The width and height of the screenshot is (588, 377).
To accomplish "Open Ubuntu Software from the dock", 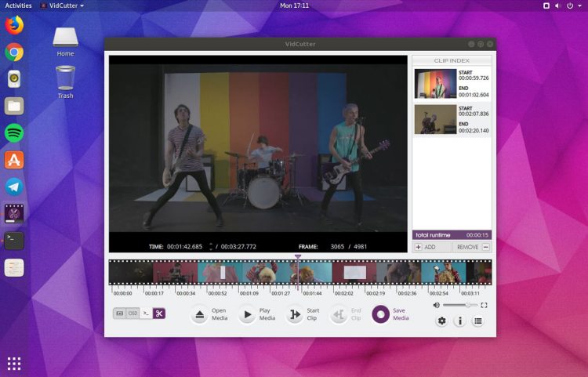I will 14,160.
